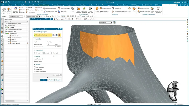Select the Hard Lock option
Viewport: 189px width, 106px height.
tap(52, 53)
